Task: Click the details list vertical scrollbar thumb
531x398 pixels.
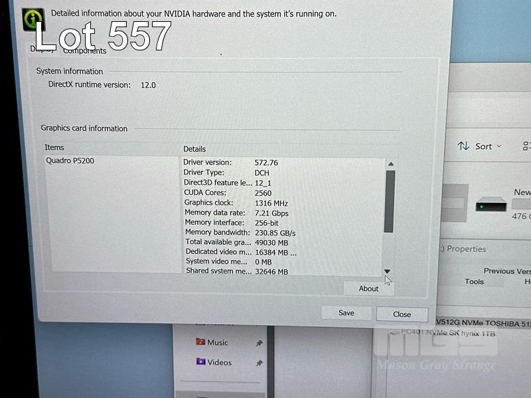Action: point(390,201)
